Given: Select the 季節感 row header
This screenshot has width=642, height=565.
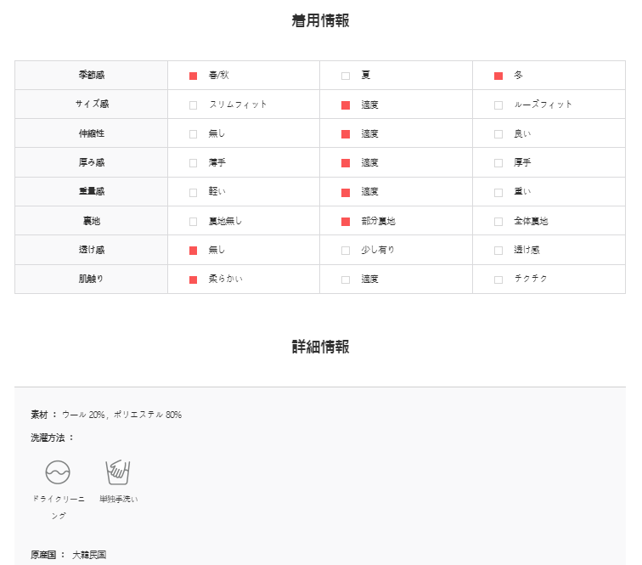Looking at the screenshot, I should [x=92, y=75].
